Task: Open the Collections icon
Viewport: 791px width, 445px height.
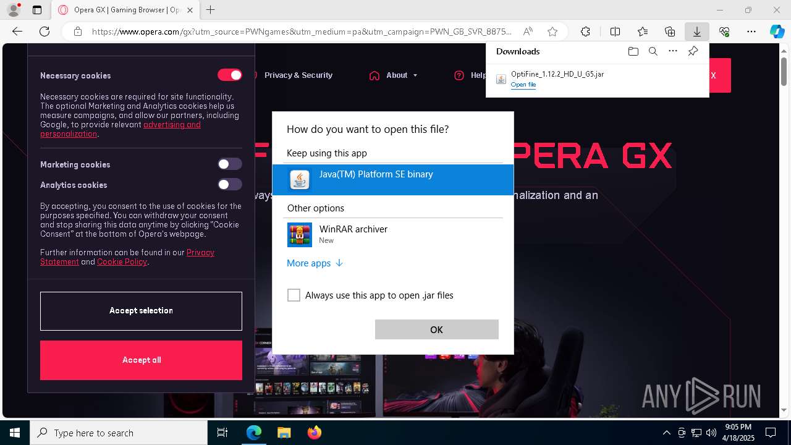Action: click(x=670, y=32)
